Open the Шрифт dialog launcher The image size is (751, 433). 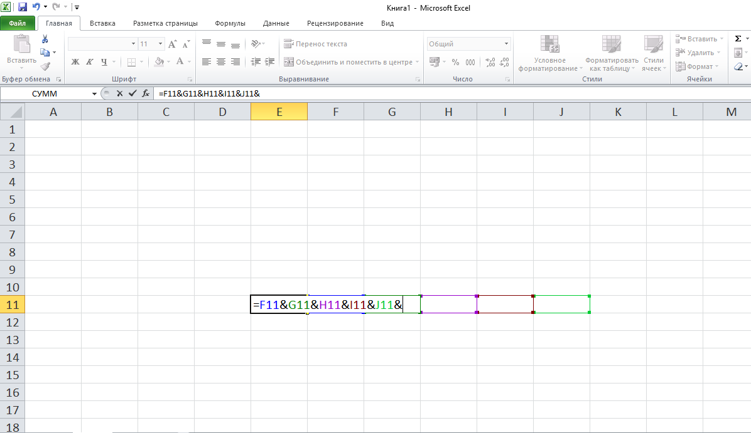coord(190,80)
